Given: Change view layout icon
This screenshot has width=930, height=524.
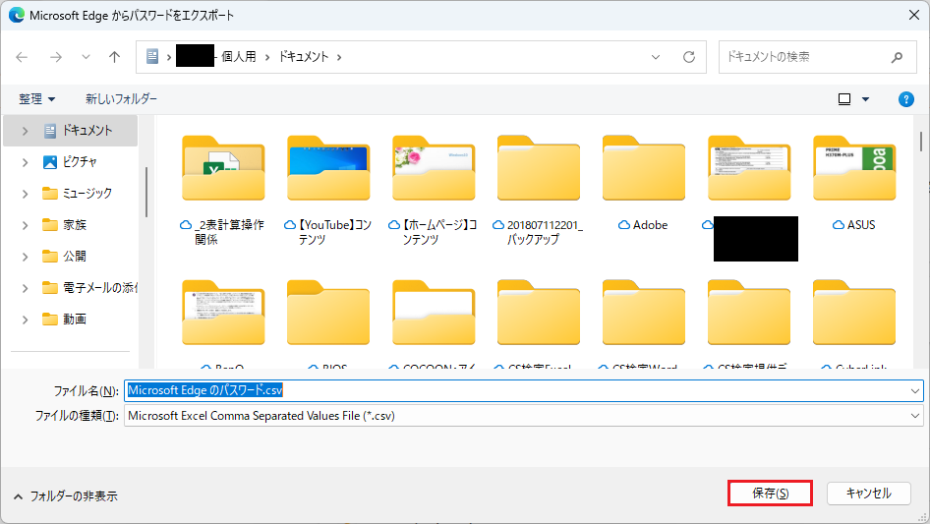Looking at the screenshot, I should click(844, 99).
